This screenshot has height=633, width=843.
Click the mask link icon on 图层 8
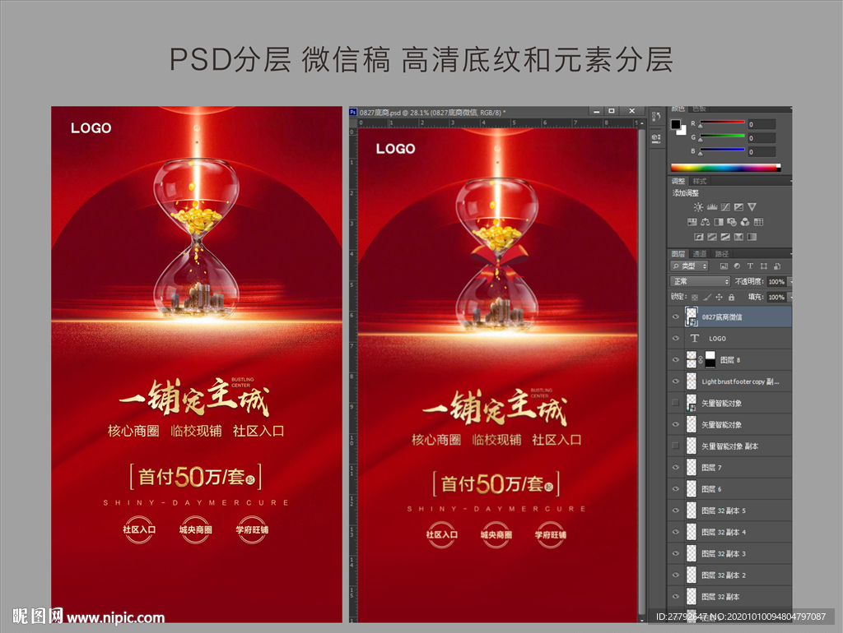click(701, 360)
